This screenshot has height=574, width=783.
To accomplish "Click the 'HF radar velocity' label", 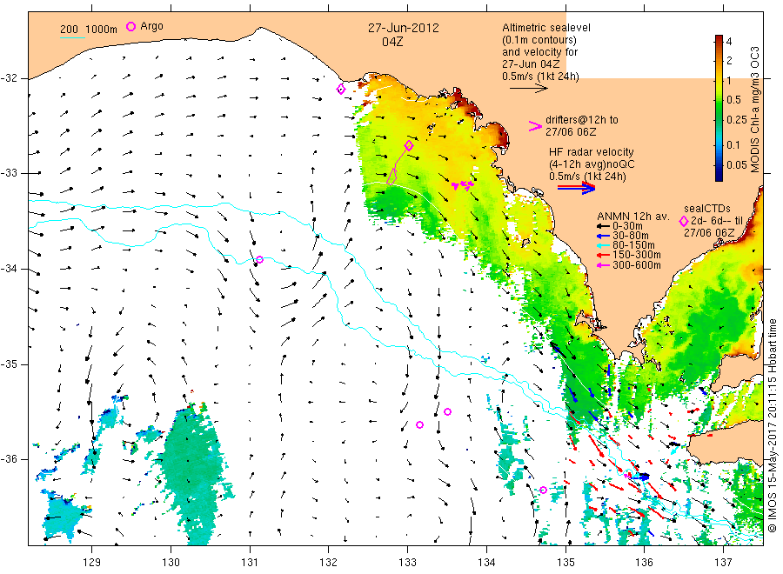I will pos(592,151).
